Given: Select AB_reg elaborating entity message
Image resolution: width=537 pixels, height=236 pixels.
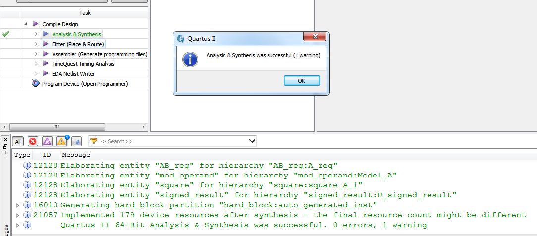Looking at the screenshot, I should [x=199, y=166].
